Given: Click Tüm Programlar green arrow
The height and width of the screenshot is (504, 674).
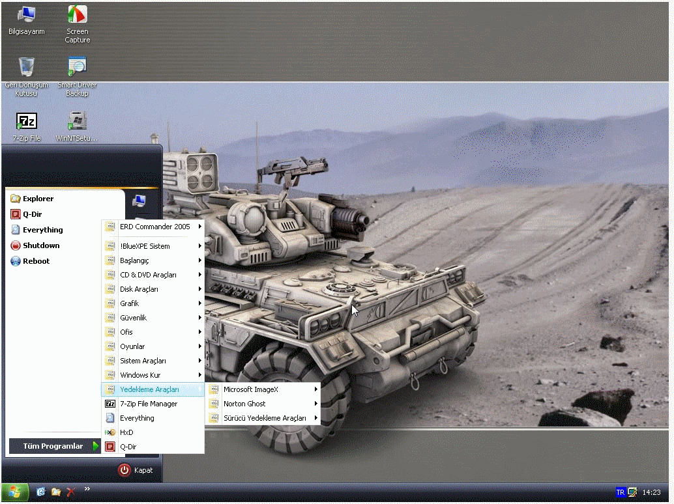Looking at the screenshot, I should [x=95, y=446].
